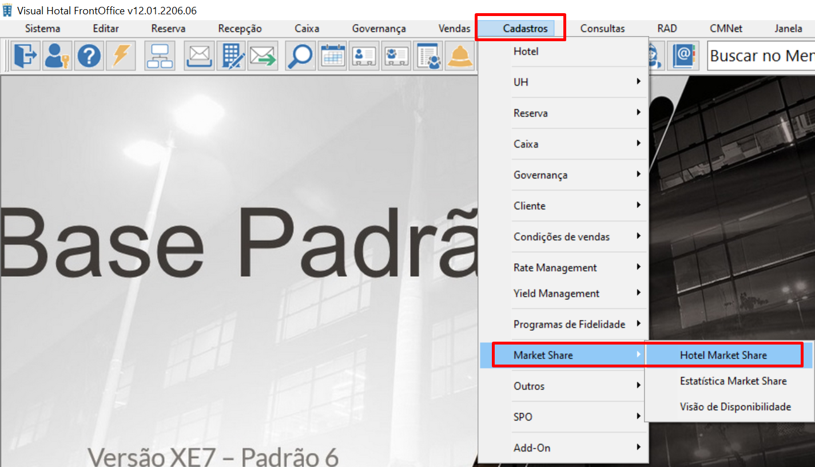Expand the Add-On submenu
The image size is (815, 467).
click(563, 448)
